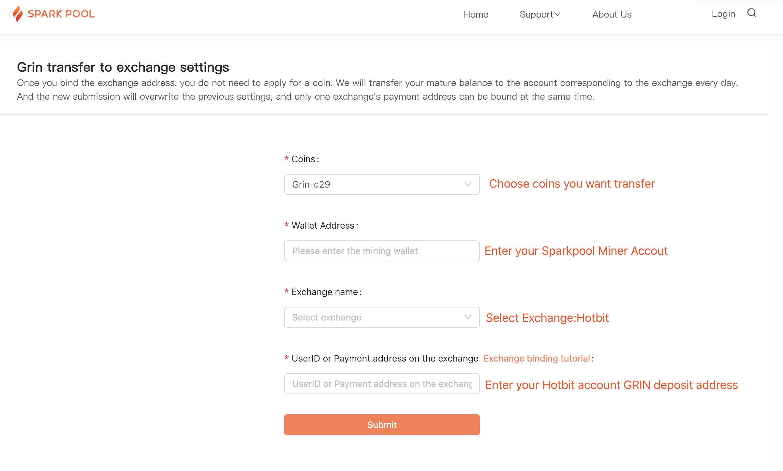The height and width of the screenshot is (471, 783).
Task: Open the Exchange binding tutorial link
Action: (x=537, y=358)
